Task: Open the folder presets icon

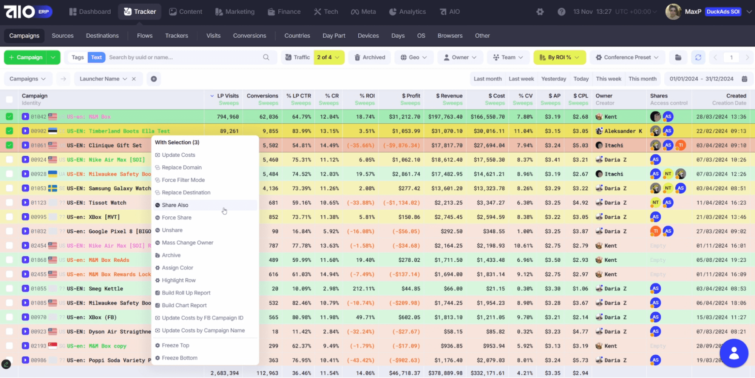Action: 678,57
